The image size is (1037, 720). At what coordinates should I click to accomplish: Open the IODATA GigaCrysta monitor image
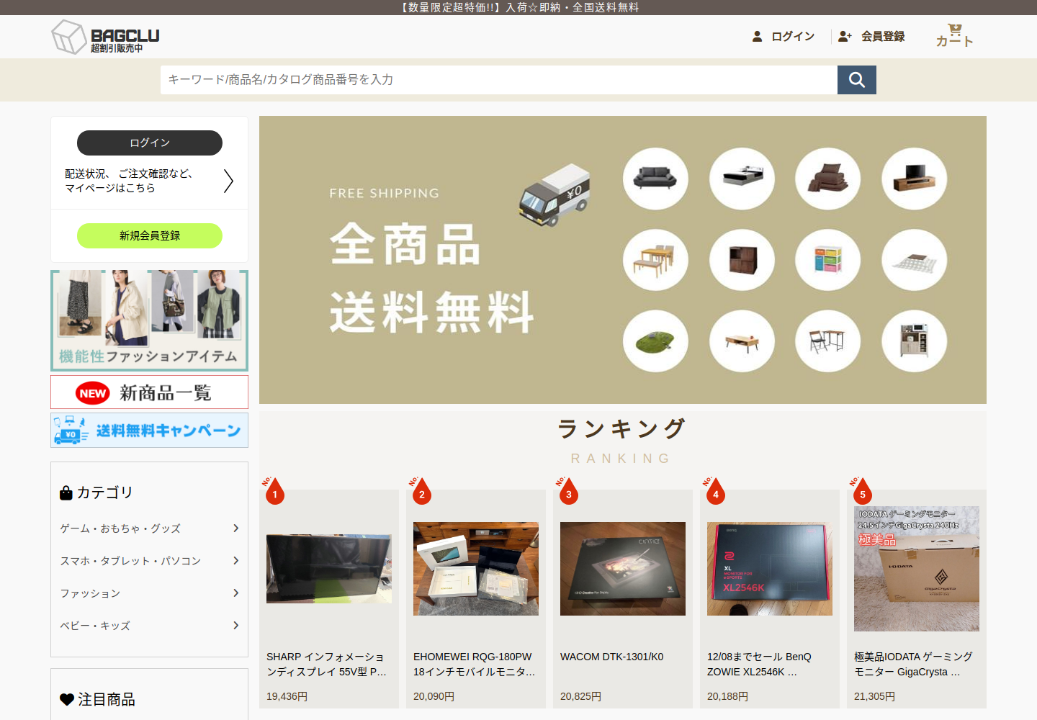pos(917,569)
